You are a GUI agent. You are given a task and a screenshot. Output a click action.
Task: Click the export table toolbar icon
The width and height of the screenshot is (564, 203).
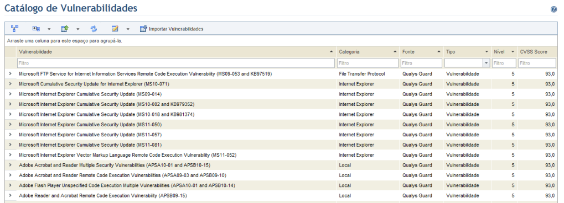coord(65,28)
